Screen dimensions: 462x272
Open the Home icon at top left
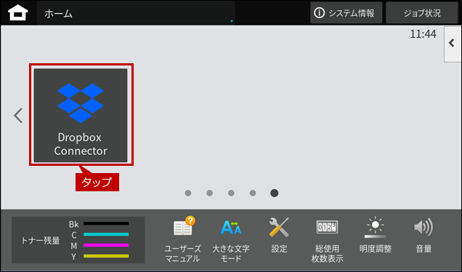pos(18,13)
